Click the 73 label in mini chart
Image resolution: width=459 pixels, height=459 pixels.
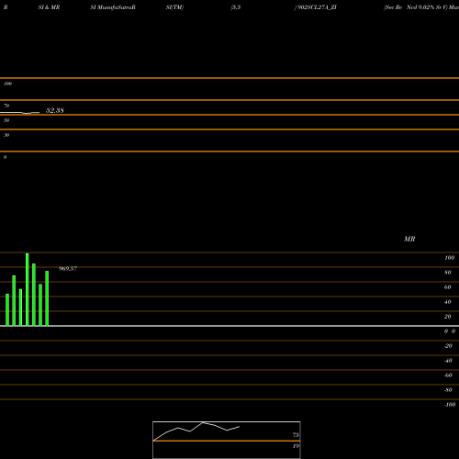coord(296,435)
